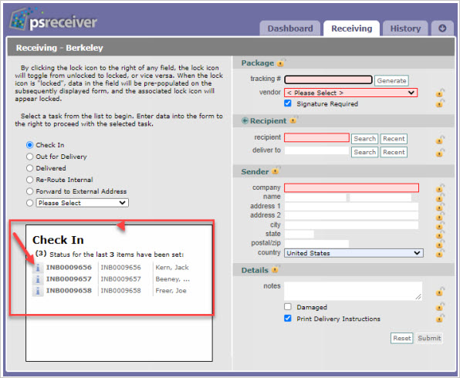Select radio button beside Please Select dropdown

29,203
